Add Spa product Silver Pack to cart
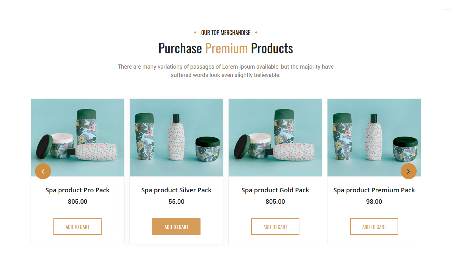The height and width of the screenshot is (280, 451). tap(176, 227)
